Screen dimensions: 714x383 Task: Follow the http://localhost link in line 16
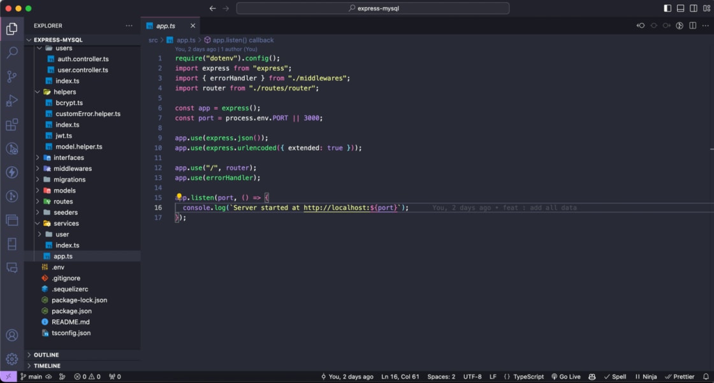(350, 208)
